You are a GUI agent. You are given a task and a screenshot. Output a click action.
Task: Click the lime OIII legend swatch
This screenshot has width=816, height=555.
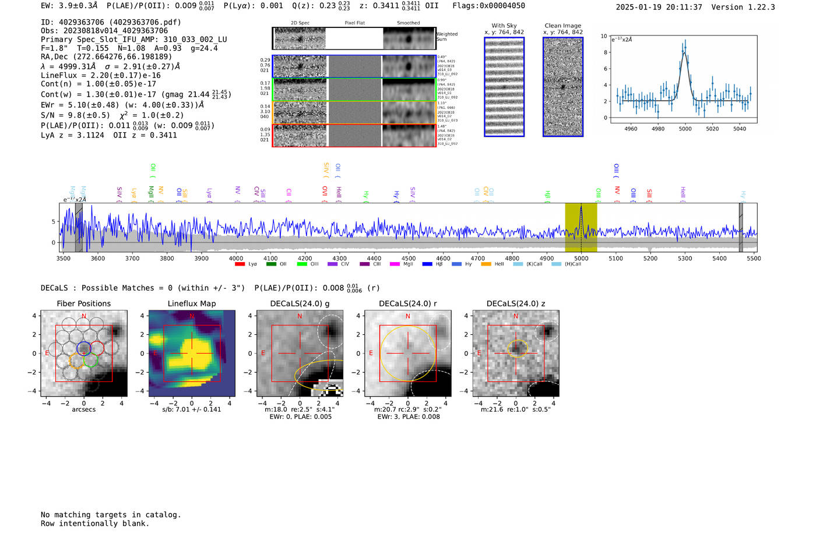point(302,264)
